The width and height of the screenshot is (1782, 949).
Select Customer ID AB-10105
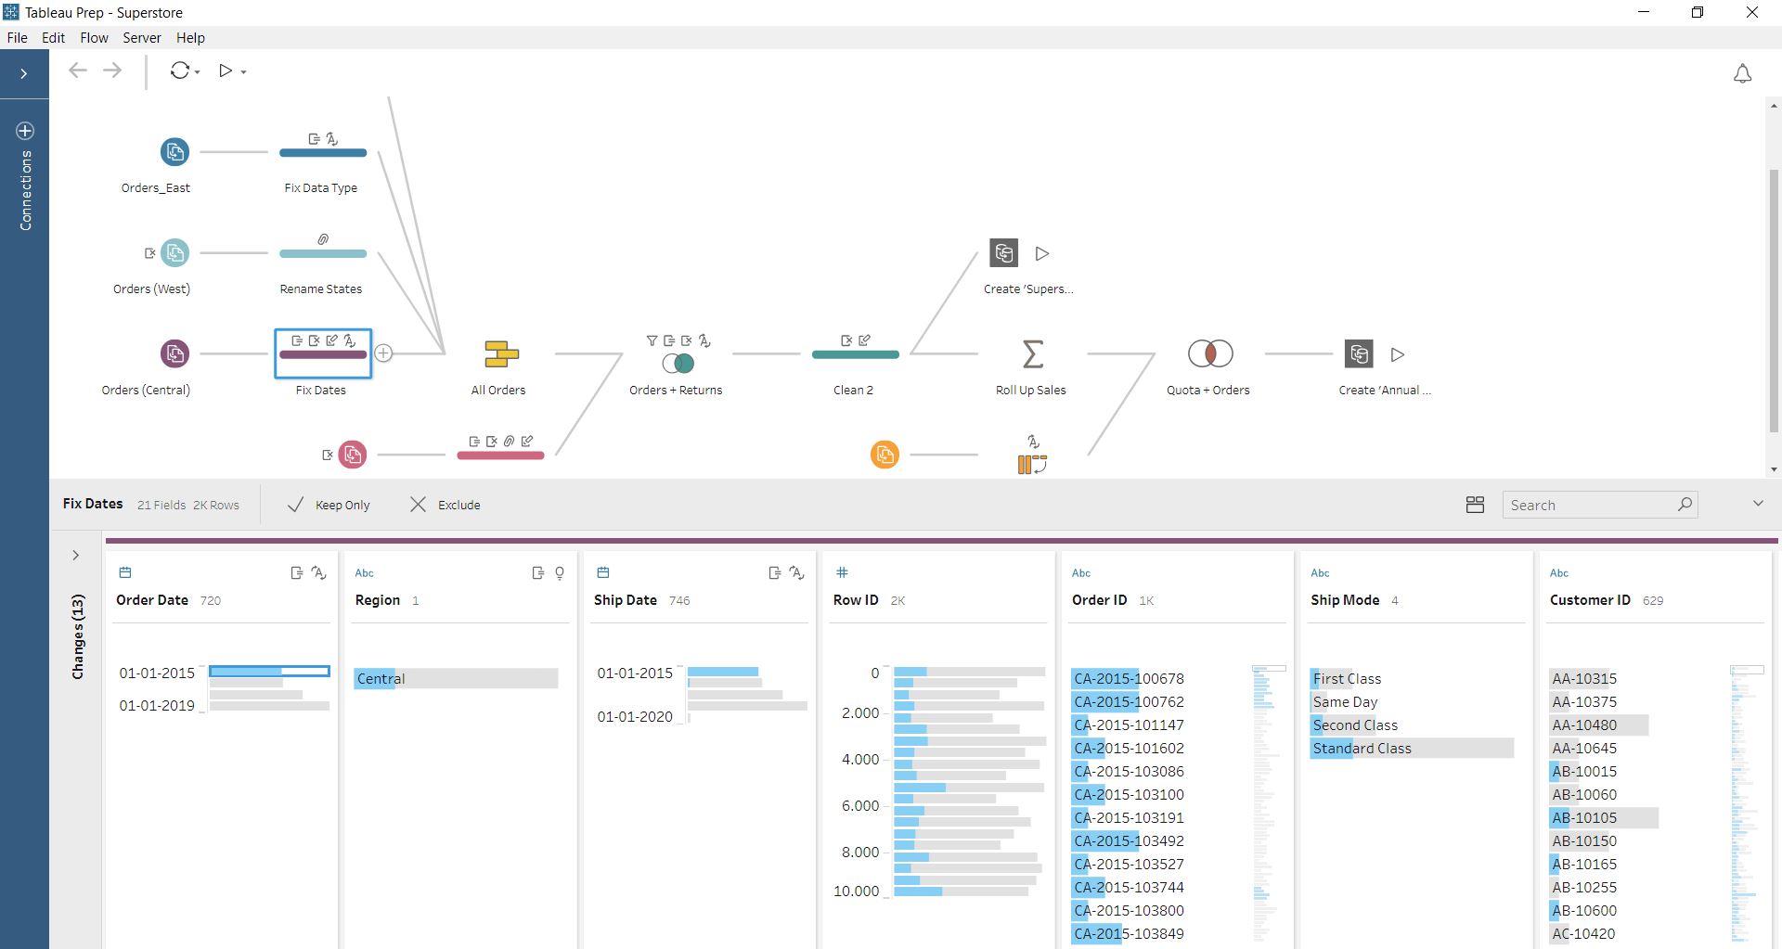(x=1604, y=817)
